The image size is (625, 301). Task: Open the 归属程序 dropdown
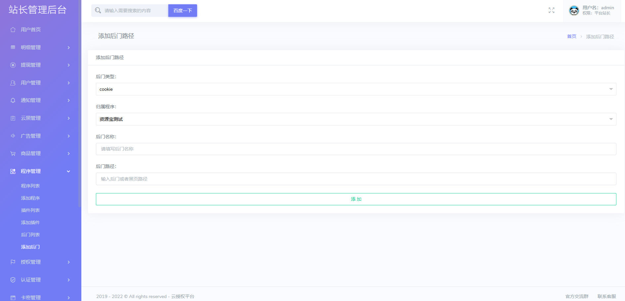356,119
